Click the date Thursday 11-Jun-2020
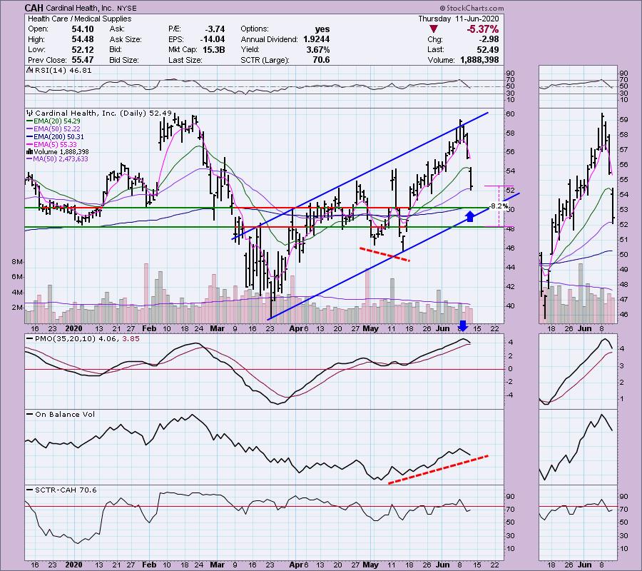This screenshot has height=571, width=642. coord(459,19)
